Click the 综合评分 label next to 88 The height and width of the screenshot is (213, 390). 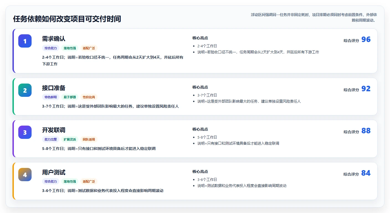(351, 132)
